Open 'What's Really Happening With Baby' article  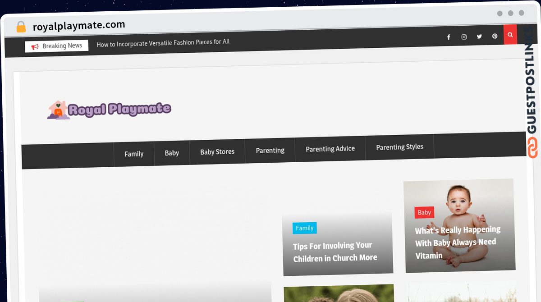458,243
